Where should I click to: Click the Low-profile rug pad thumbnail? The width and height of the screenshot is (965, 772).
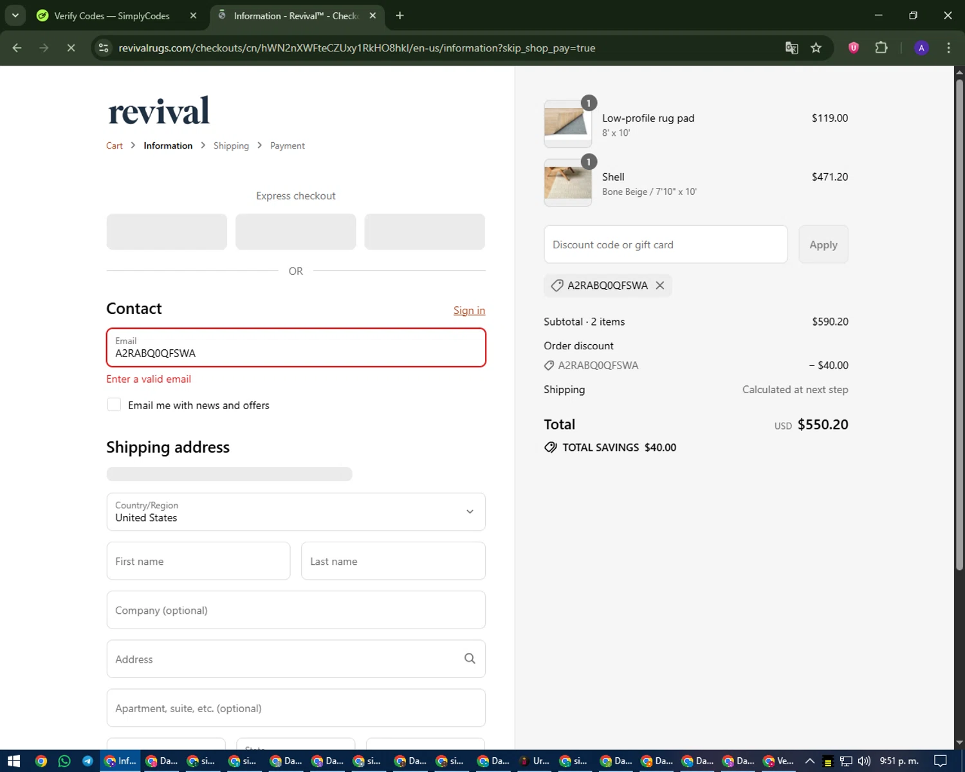pyautogui.click(x=568, y=124)
